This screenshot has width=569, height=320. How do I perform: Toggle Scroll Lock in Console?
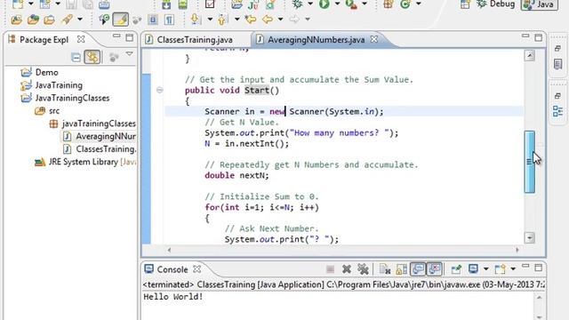[x=401, y=268]
